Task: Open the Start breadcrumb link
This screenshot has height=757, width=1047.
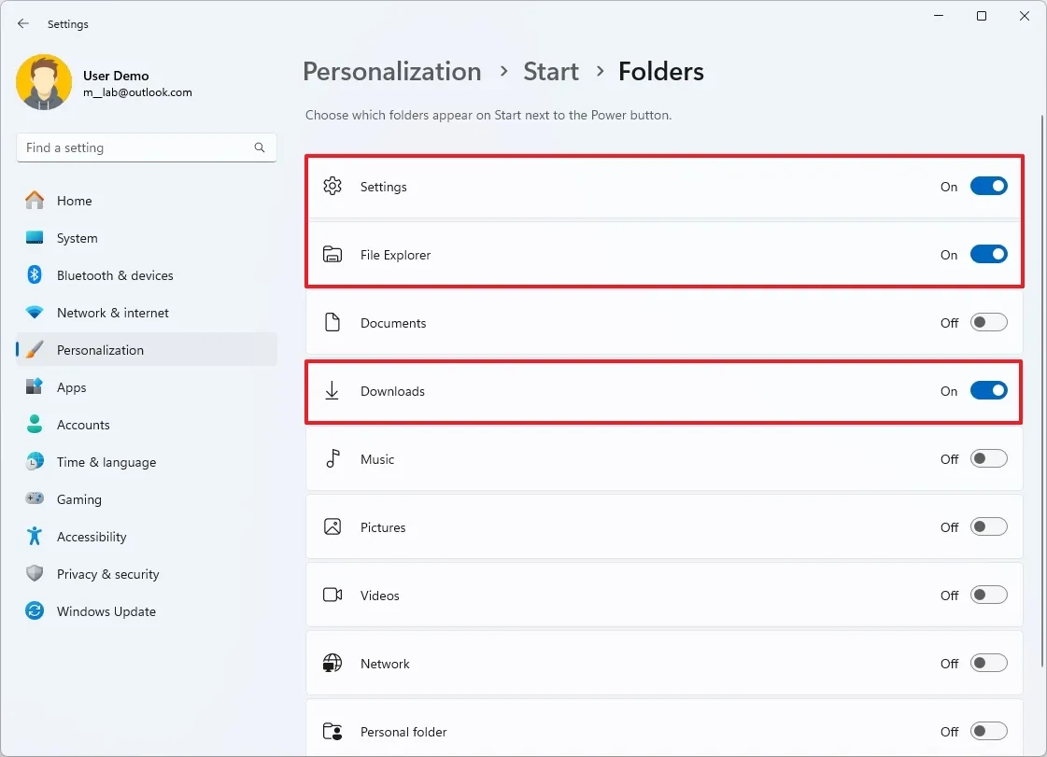Action: 550,71
